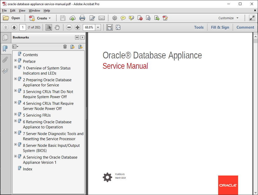
Task: Close the document with the menu bar X
Action: [255, 11]
